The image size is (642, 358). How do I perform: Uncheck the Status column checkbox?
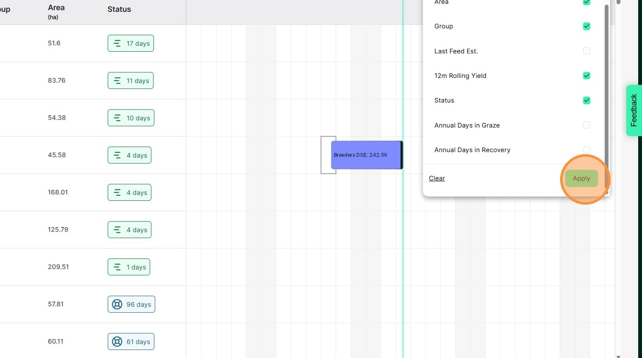(x=586, y=100)
